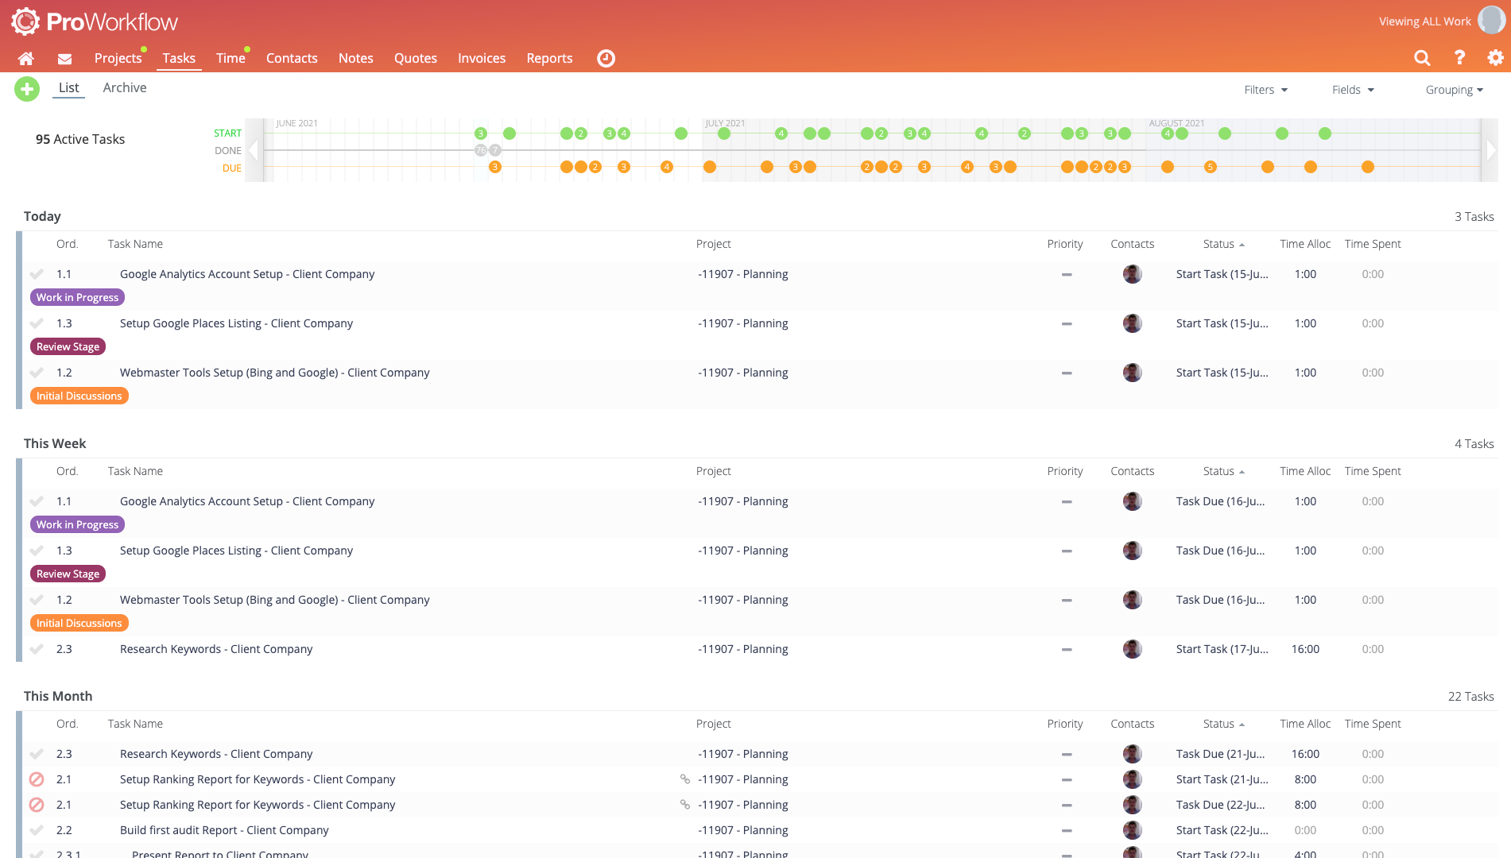Mark This Month's Research Keywords task complete
Image resolution: width=1511 pixels, height=858 pixels.
37,754
